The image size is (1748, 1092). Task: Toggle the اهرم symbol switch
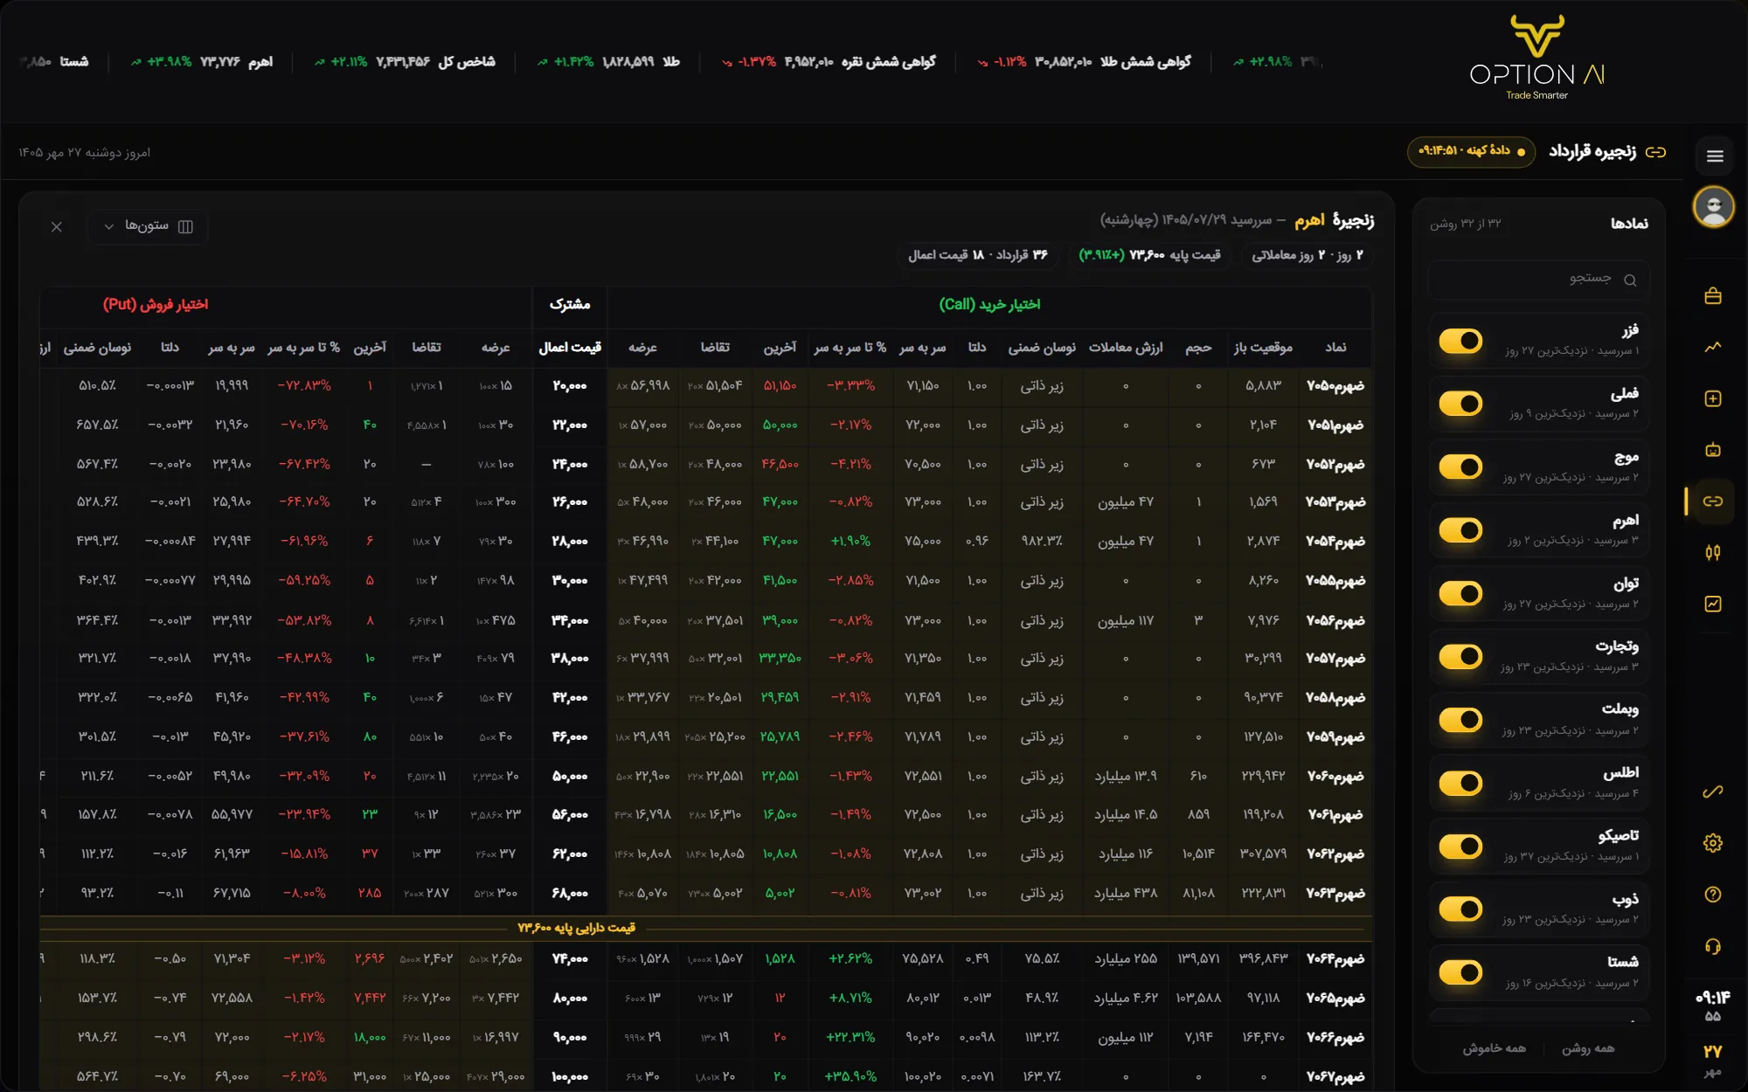click(1461, 530)
